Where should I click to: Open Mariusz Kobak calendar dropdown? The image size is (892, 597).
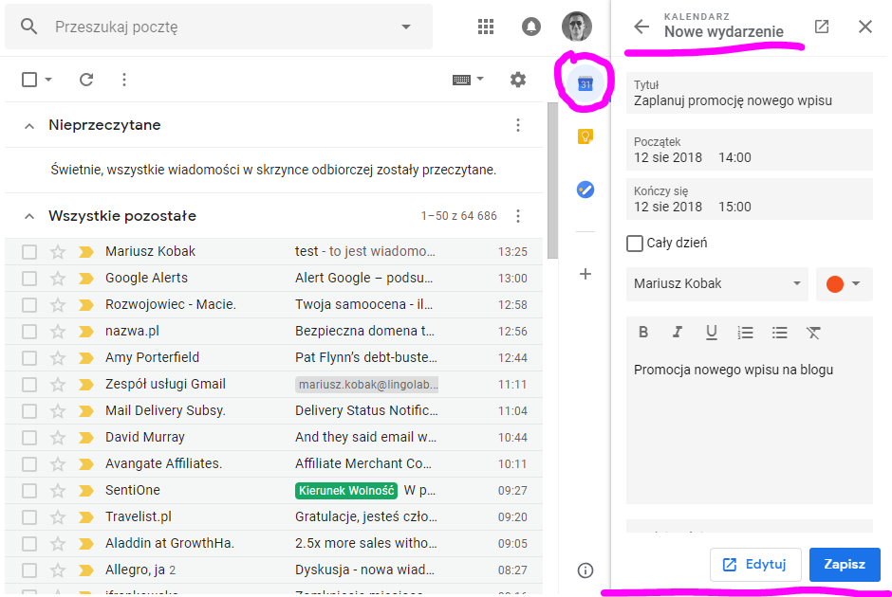716,283
